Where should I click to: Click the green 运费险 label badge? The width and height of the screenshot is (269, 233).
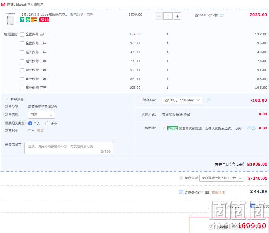coord(172,128)
